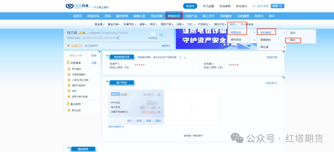Image resolution: width=334 pixels, height=152 pixels.
Task: Expand the 基金代销 dropdown
Action: click(x=114, y=24)
